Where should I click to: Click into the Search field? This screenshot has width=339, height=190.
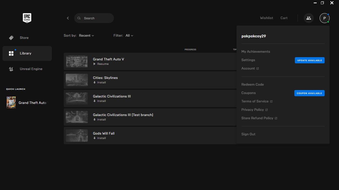pos(94,18)
